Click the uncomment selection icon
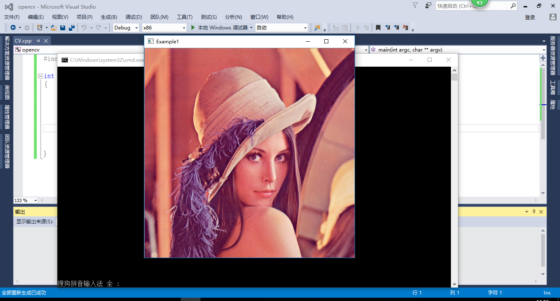The image size is (560, 301). pos(366,27)
